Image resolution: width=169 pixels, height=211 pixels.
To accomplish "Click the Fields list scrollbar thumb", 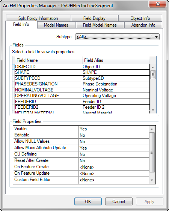I will (153, 75).
